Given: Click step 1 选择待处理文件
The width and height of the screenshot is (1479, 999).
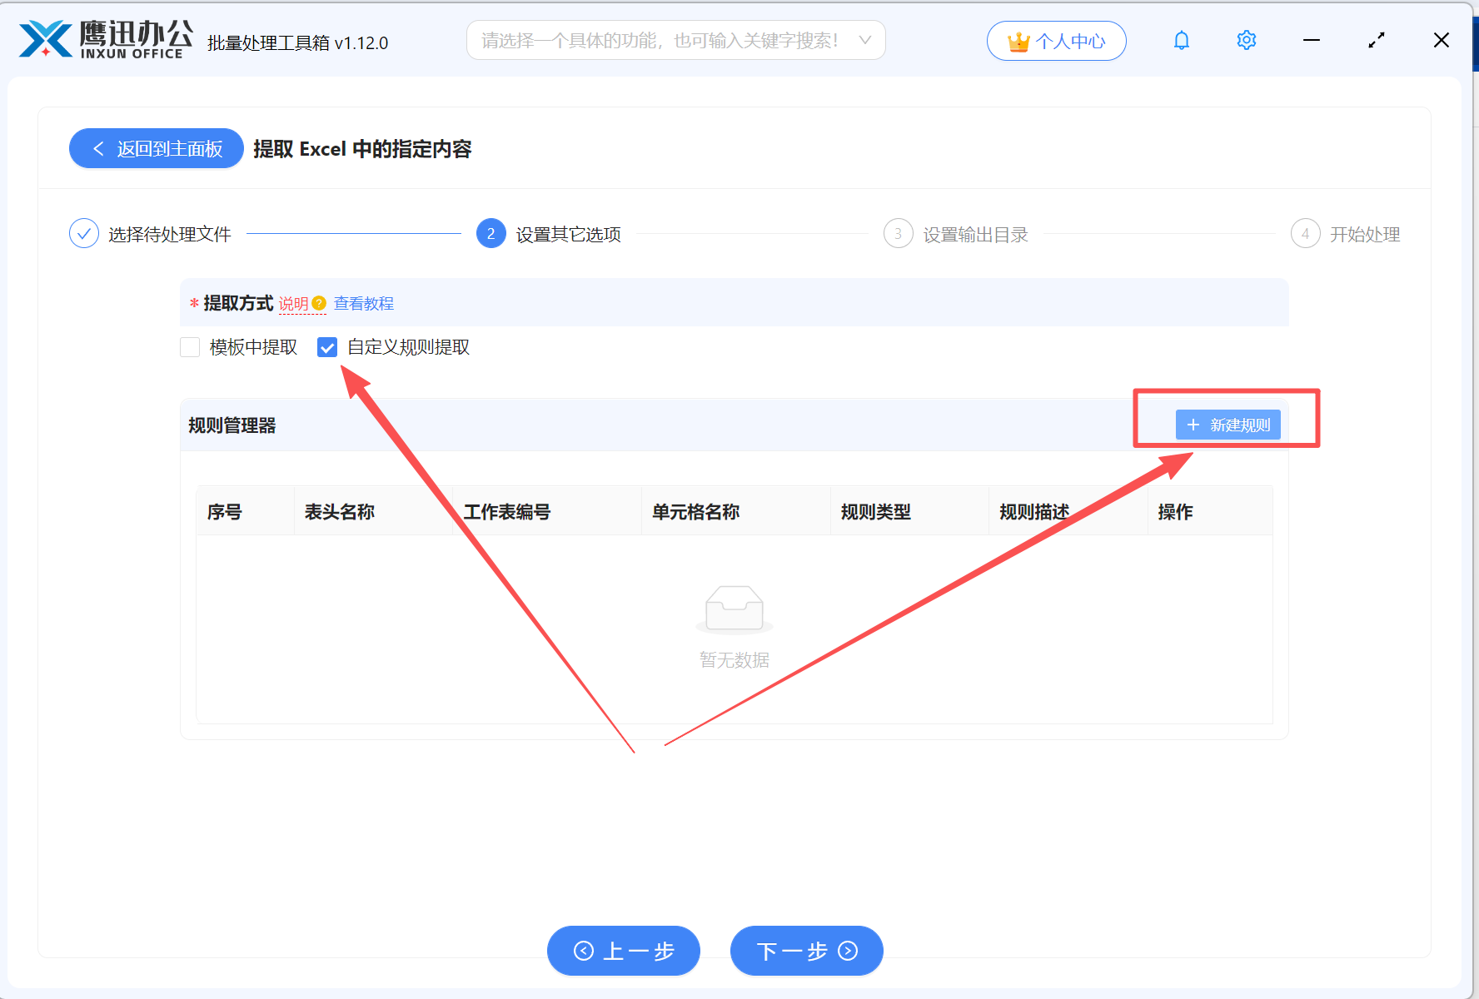Looking at the screenshot, I should click(x=84, y=234).
